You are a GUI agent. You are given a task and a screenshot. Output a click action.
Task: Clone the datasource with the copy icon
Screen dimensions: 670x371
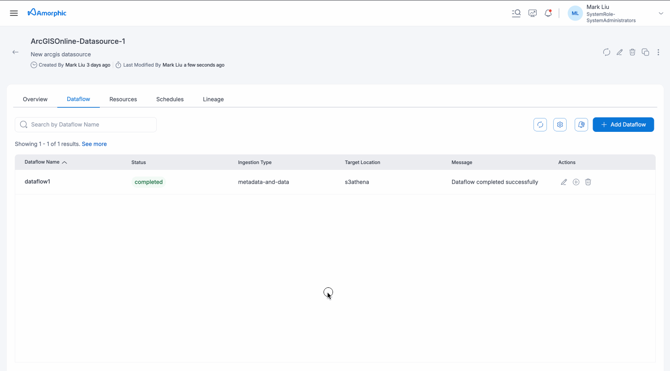645,52
